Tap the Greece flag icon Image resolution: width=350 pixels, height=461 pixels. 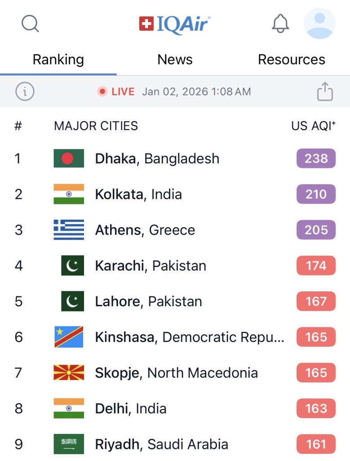[x=69, y=230]
